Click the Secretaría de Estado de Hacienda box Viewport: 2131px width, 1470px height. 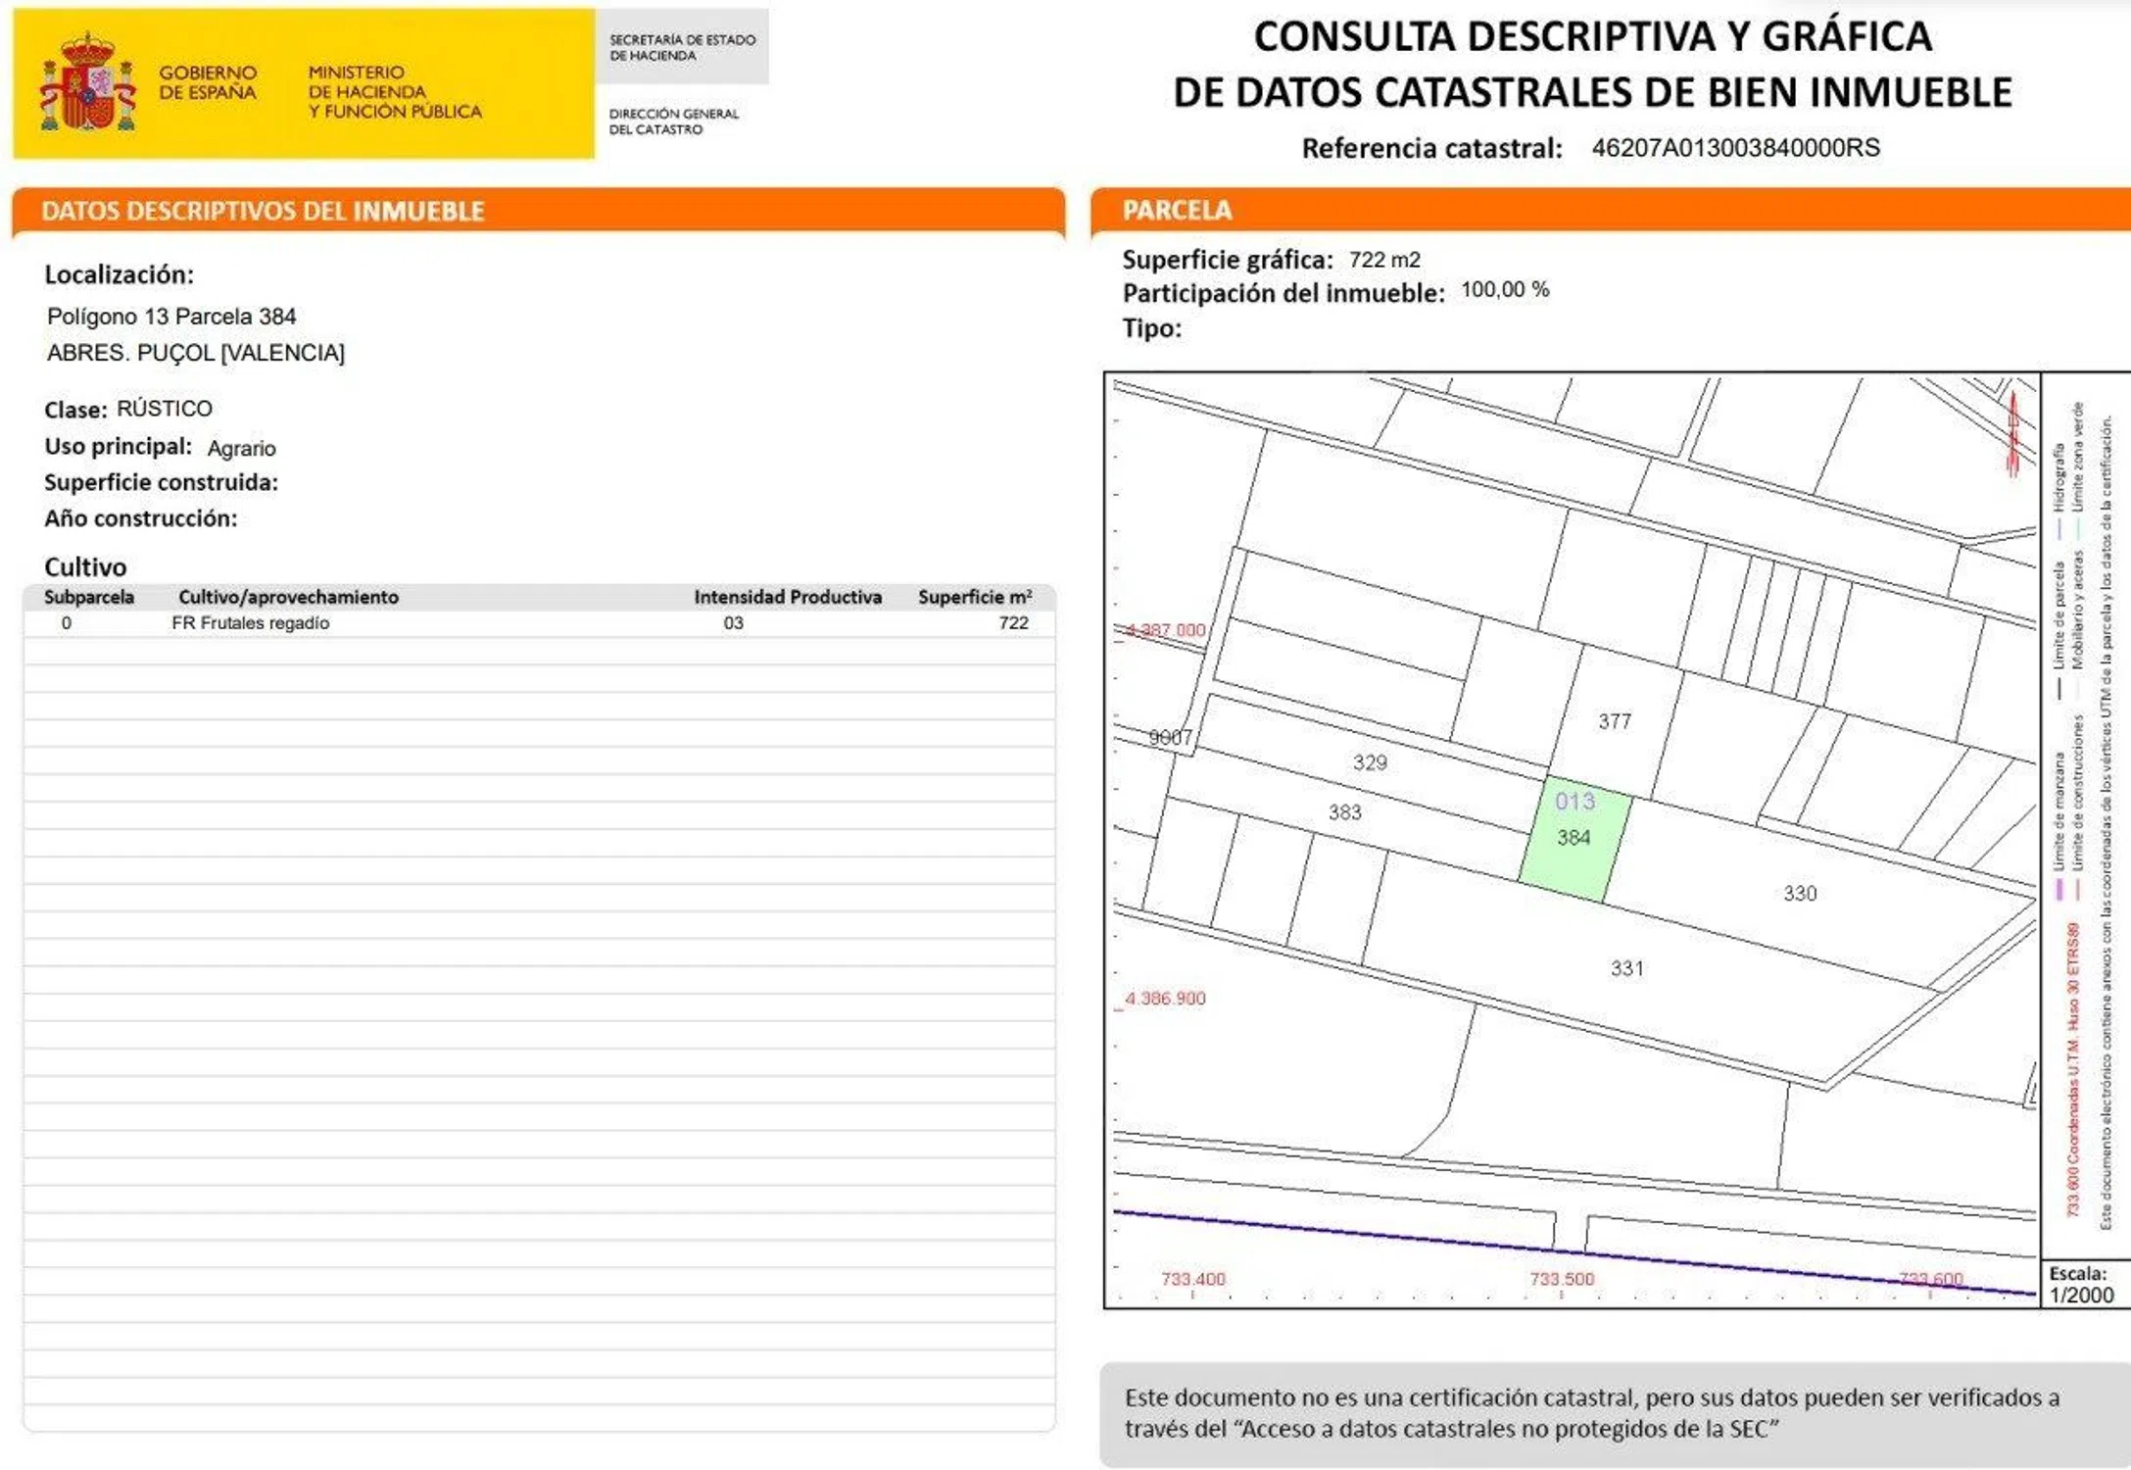[682, 47]
